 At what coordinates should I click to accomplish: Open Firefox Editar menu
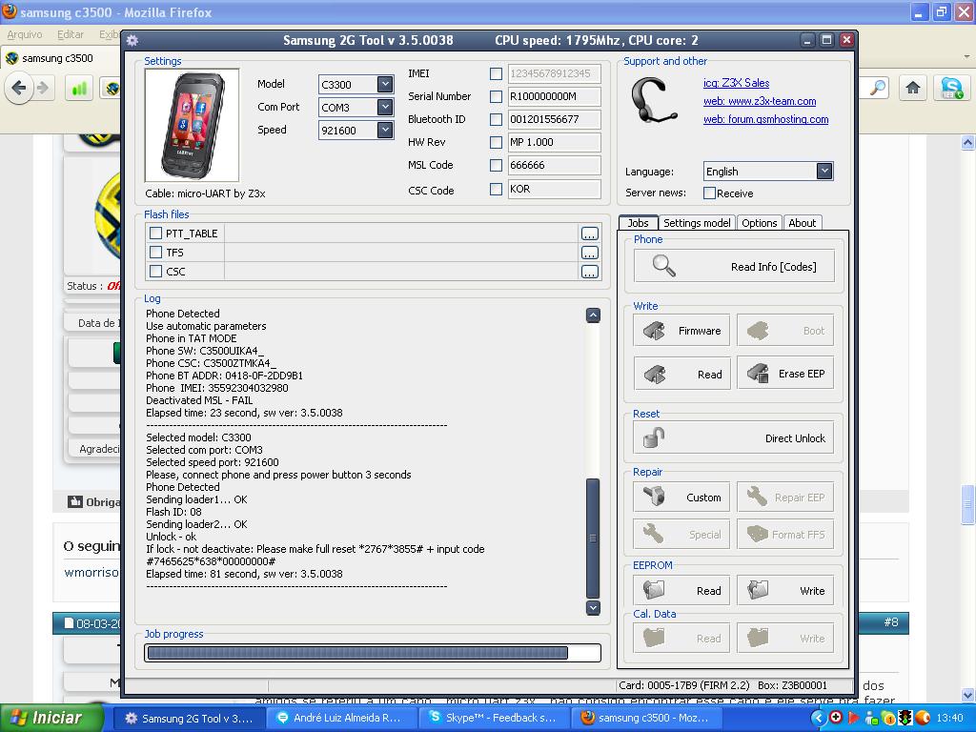coord(70,34)
